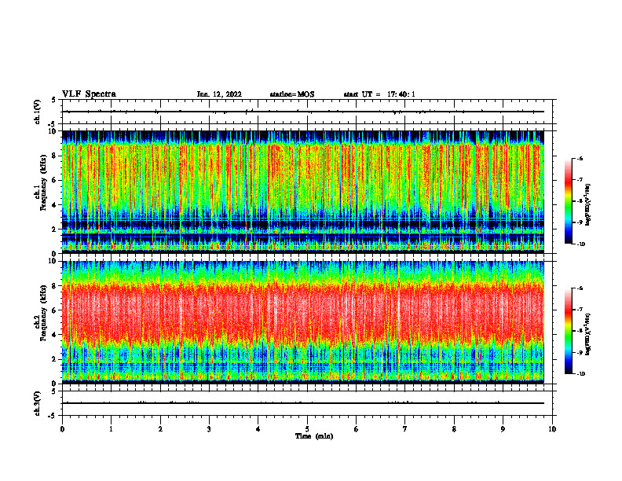Click the "-8" tick on ch.1 colorbar
The image size is (622, 481).
click(580, 201)
